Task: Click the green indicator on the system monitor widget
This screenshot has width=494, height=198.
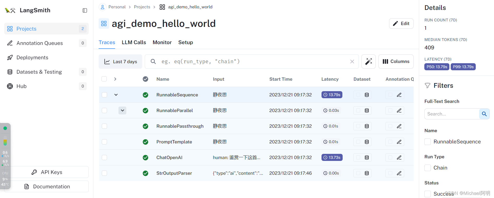Action: [x=5, y=128]
